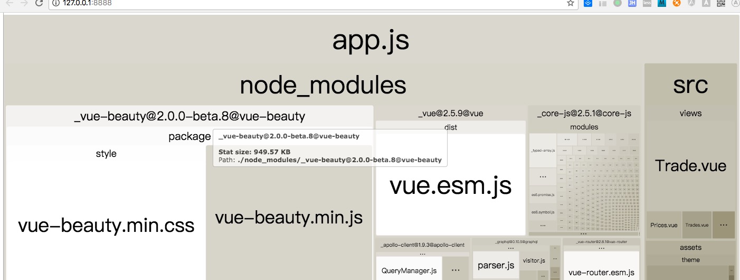Click the blue M extension icon
This screenshot has height=280, width=740.
[x=662, y=3]
